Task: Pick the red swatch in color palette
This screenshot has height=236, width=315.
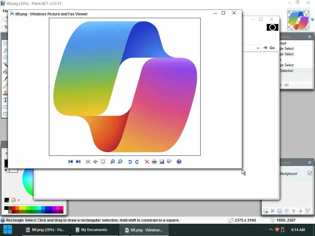Action: [x=13, y=208]
